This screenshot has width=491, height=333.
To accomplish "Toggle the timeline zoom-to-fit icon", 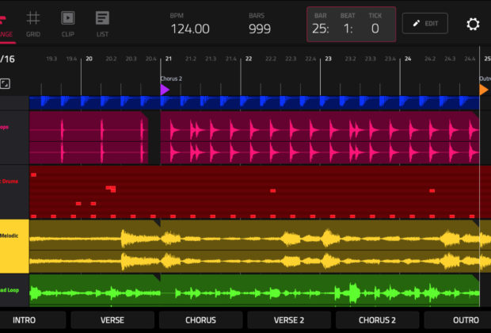I will click(5, 84).
